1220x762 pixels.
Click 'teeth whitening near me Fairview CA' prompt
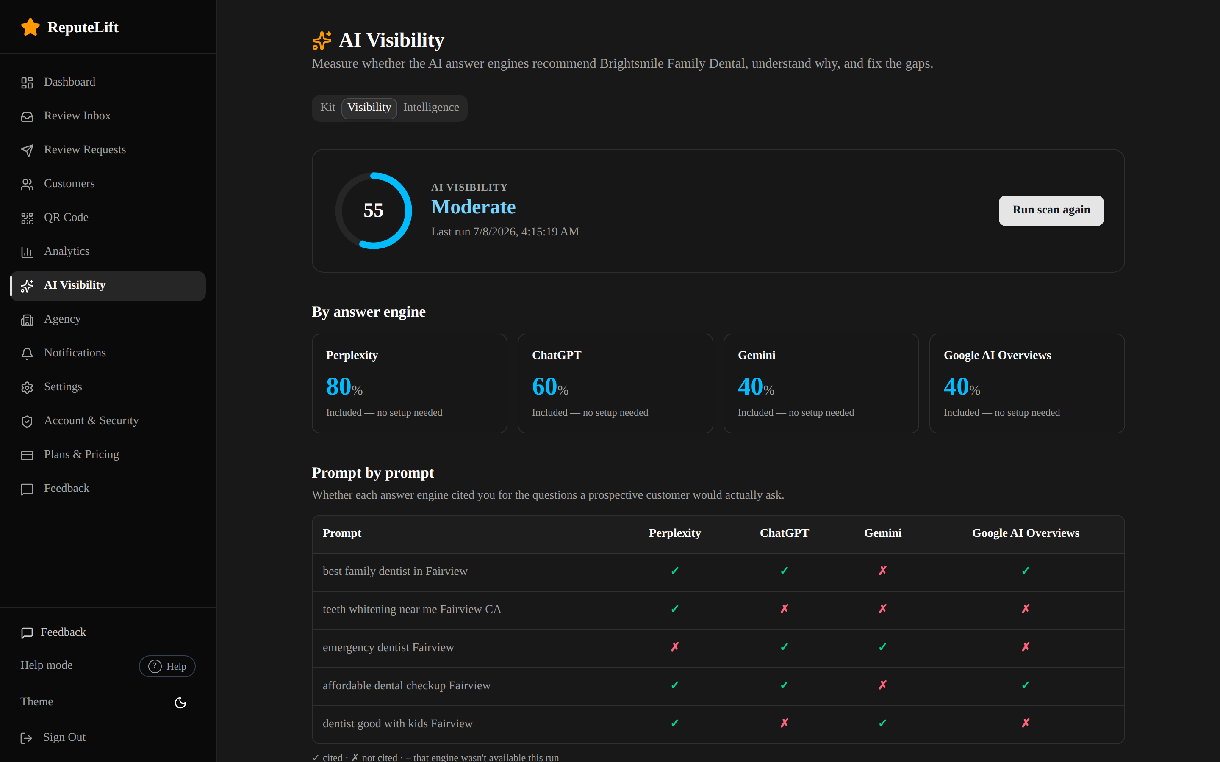412,609
